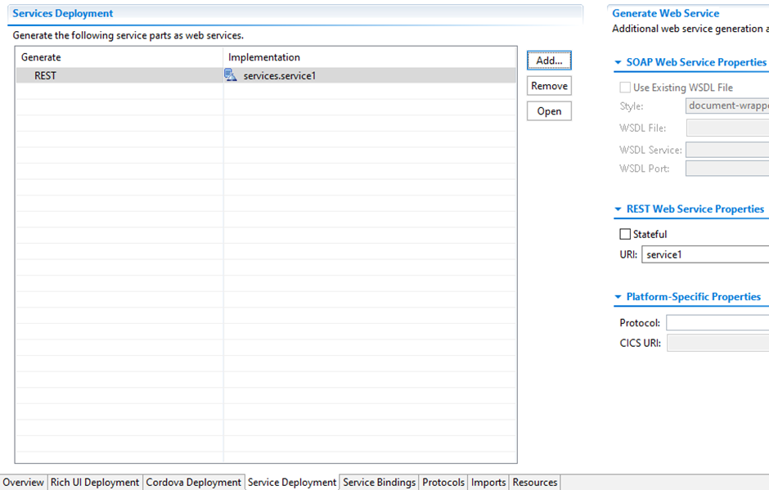Viewport: 769px width, 490px height.
Task: Open the selected service part
Action: click(x=549, y=111)
